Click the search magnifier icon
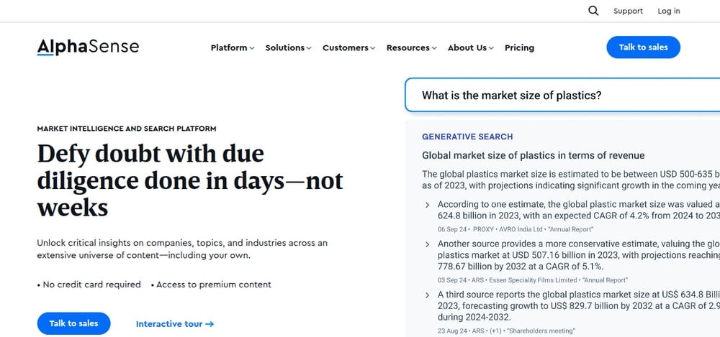The image size is (720, 337). coord(593,11)
